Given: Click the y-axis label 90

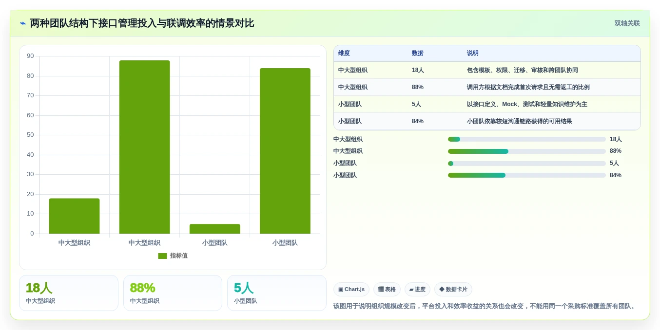Looking at the screenshot, I should point(30,56).
